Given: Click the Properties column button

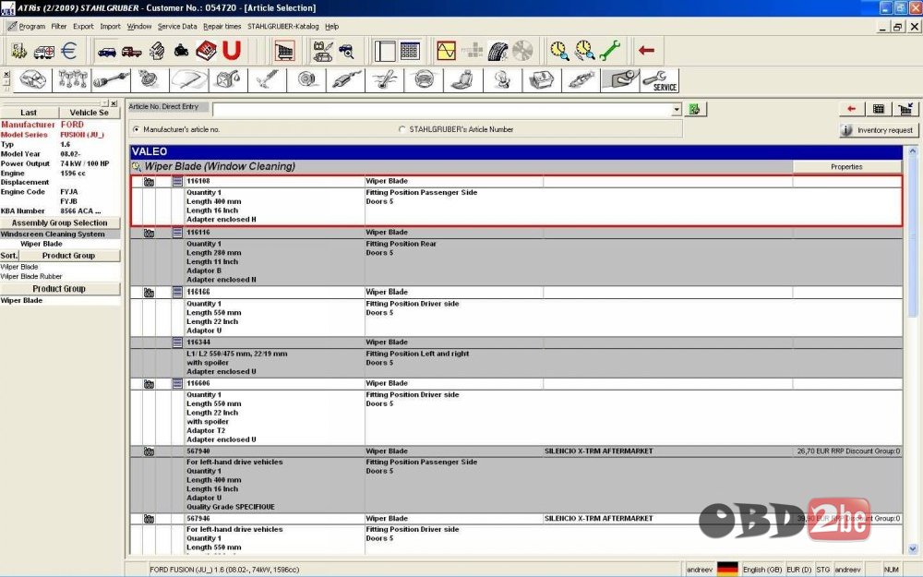Looking at the screenshot, I should point(846,167).
